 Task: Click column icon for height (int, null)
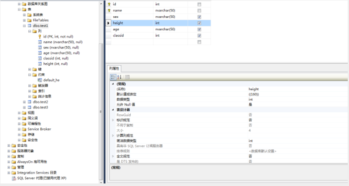40,64
